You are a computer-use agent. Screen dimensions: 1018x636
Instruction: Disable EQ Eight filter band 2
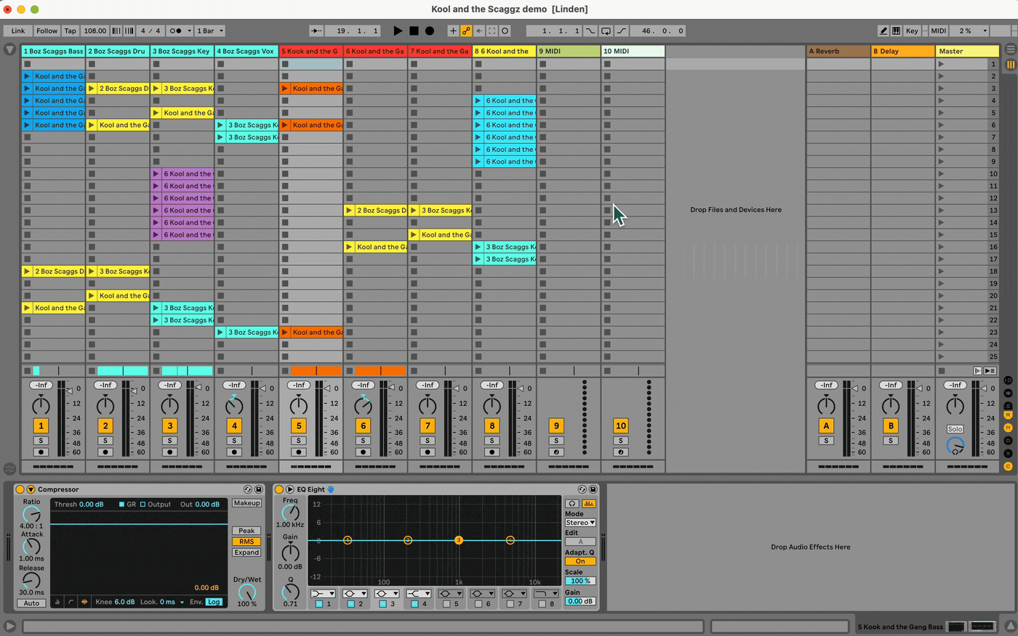pos(351,603)
